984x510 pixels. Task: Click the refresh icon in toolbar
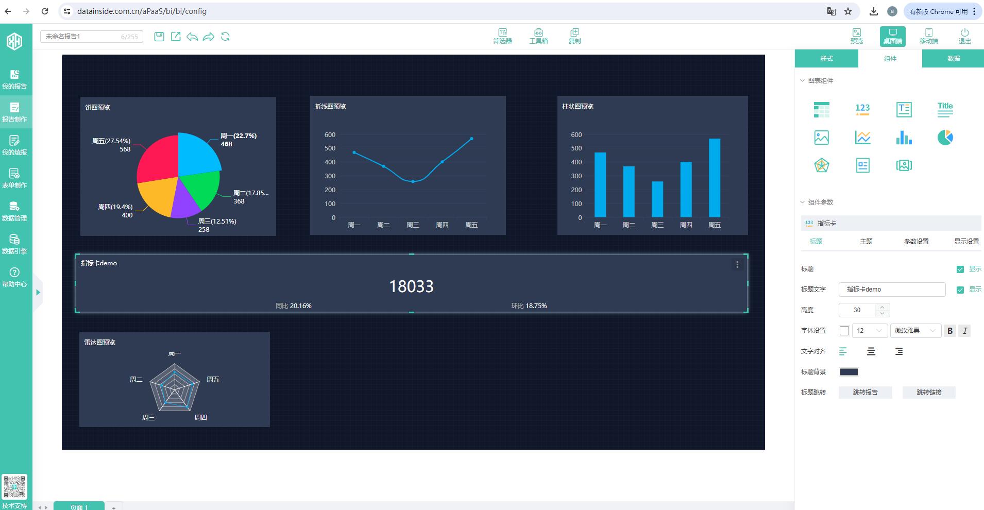(x=225, y=37)
